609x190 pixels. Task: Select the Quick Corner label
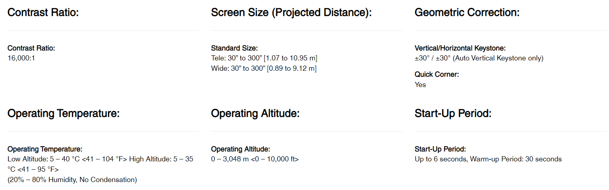pos(437,74)
